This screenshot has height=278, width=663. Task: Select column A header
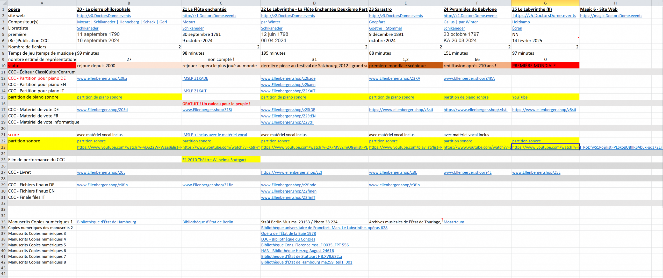(x=42, y=3)
